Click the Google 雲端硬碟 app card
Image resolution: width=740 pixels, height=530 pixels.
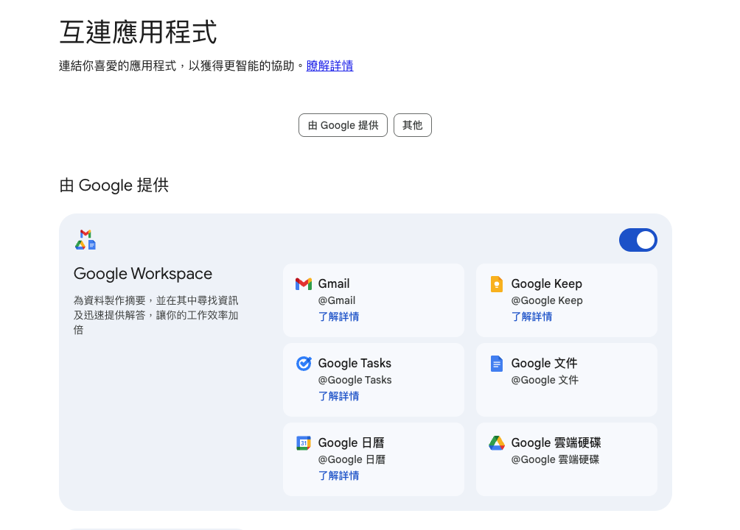[x=566, y=459]
